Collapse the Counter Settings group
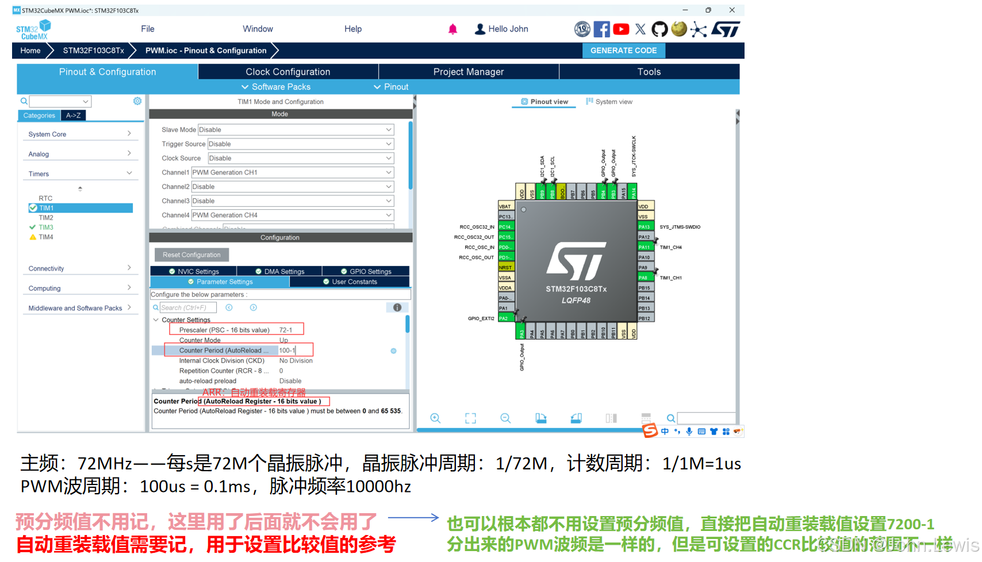Viewport: 982px width, 562px height. [x=156, y=320]
